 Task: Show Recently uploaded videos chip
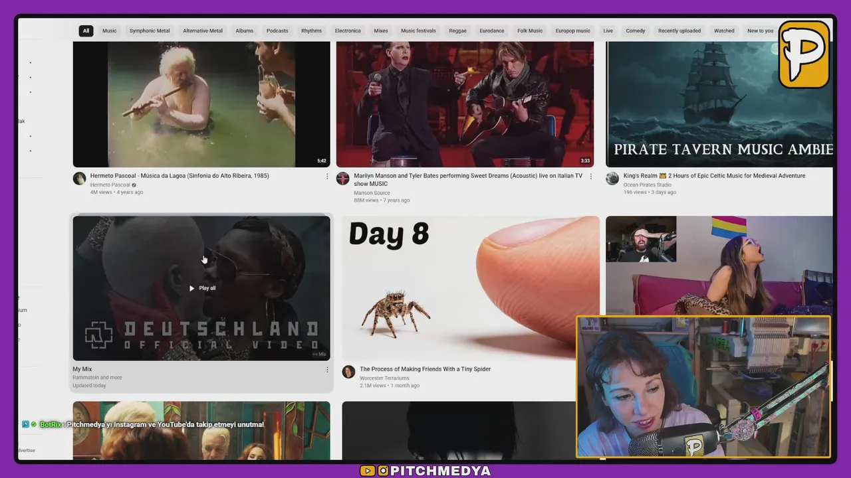679,31
